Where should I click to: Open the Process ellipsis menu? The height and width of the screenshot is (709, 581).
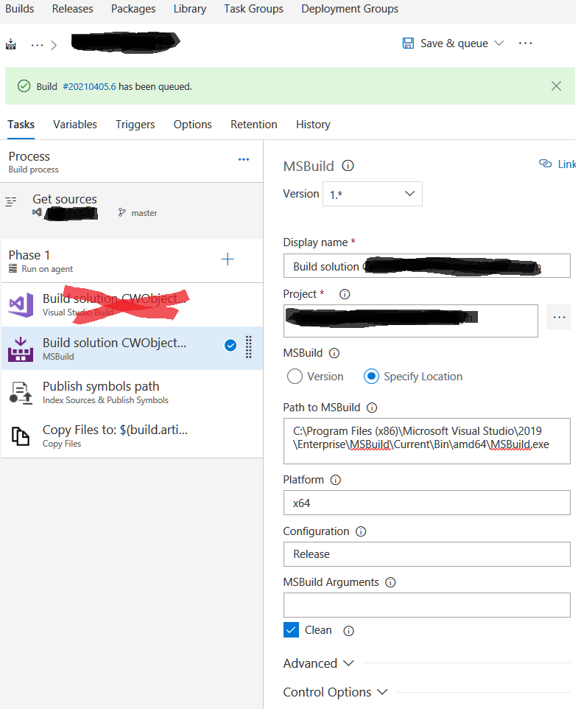243,159
